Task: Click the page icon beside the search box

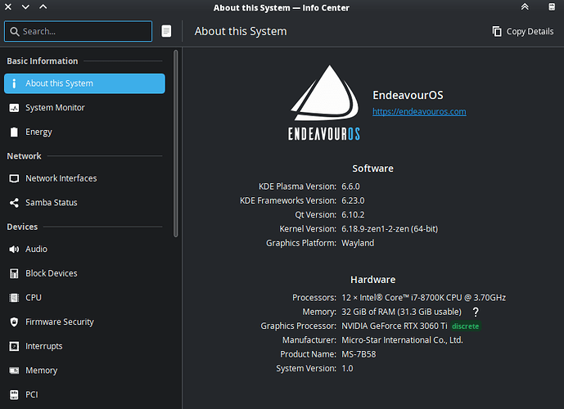Action: [166, 31]
